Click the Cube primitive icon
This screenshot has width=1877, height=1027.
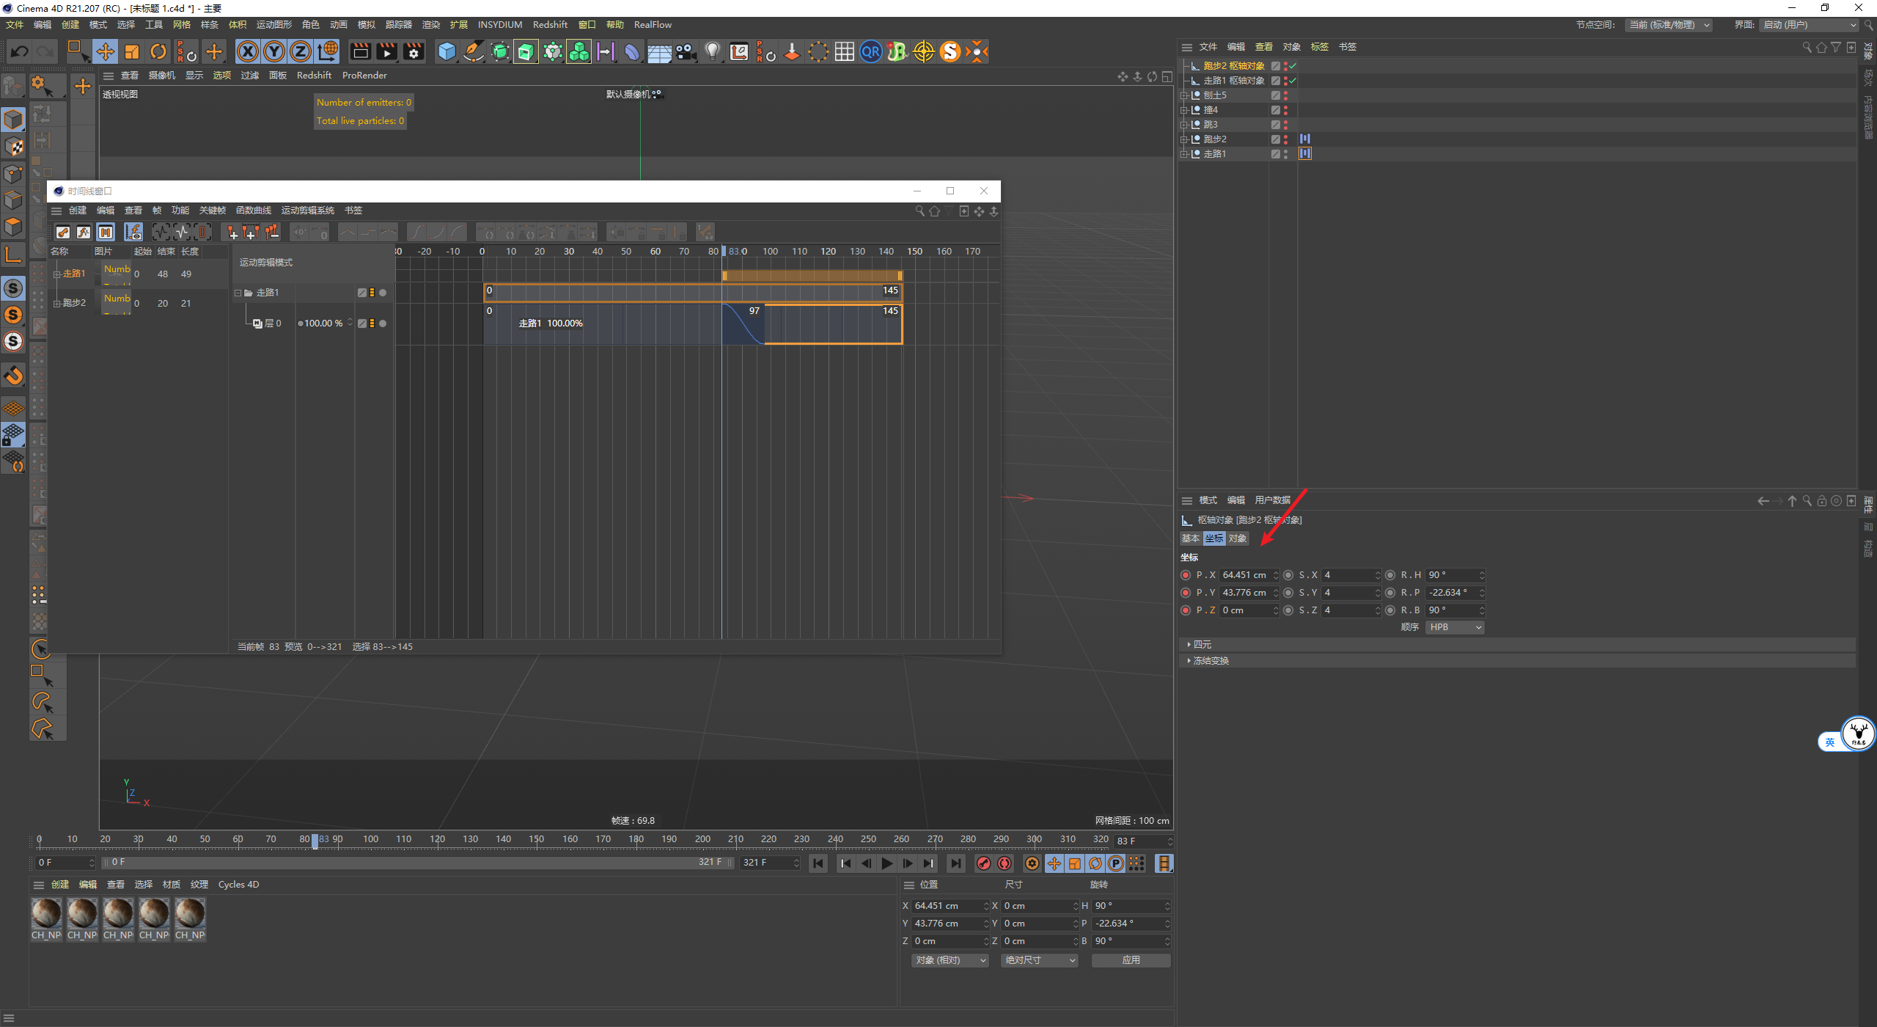coord(447,51)
